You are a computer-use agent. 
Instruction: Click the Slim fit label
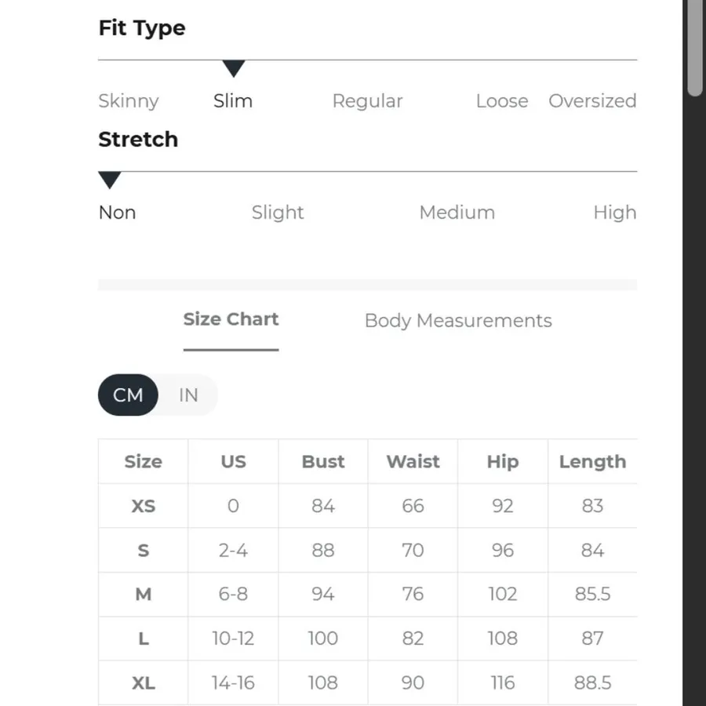(233, 101)
